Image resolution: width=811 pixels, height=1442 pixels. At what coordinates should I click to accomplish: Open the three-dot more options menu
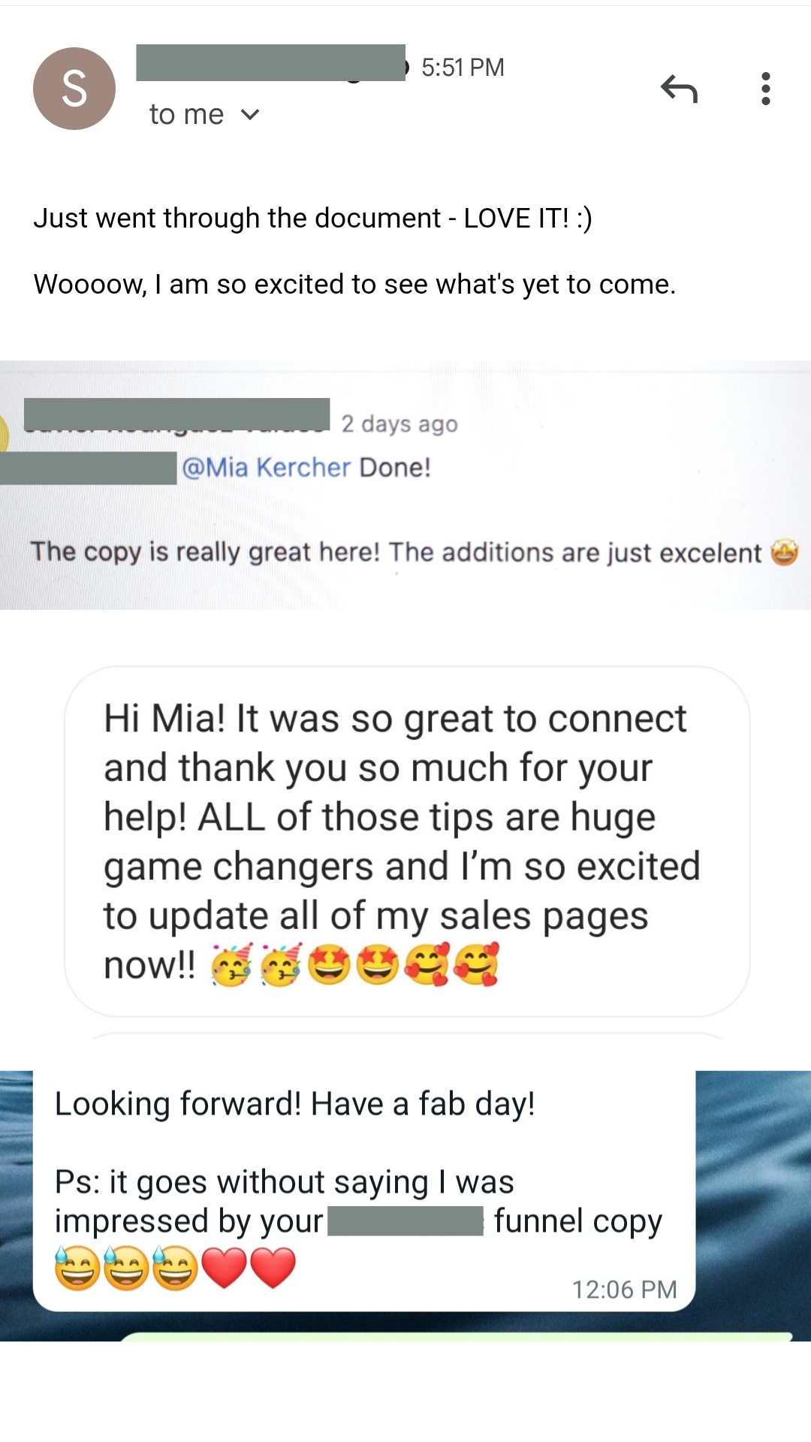pos(765,89)
